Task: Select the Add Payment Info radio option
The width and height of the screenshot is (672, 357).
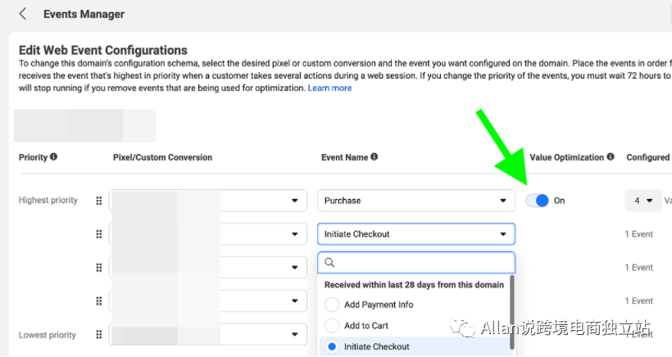Action: coord(332,305)
